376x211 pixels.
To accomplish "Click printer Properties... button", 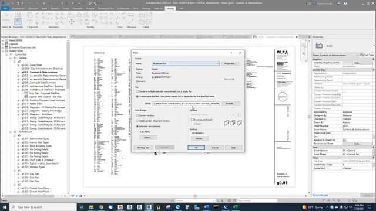I will [231, 64].
